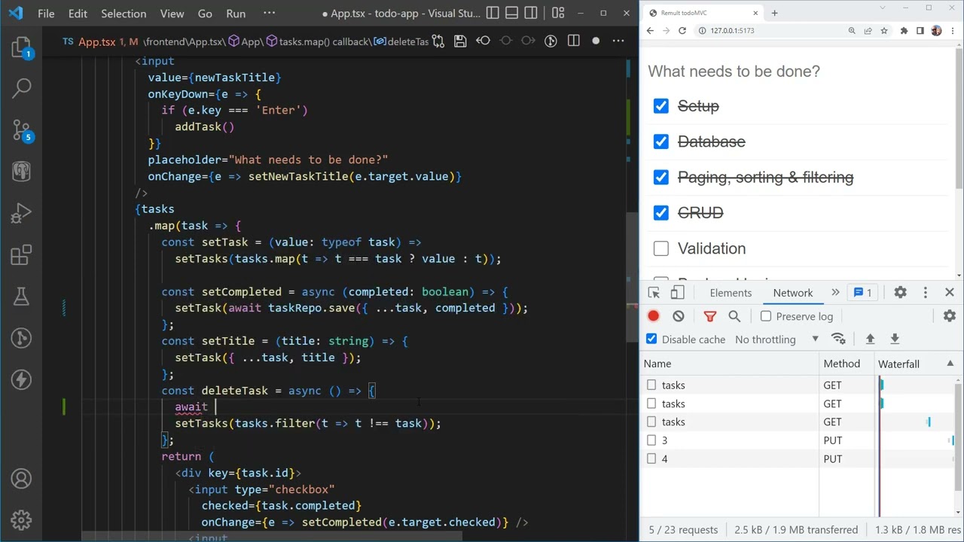The width and height of the screenshot is (964, 542).
Task: Click the What needs to be done input
Action: pyautogui.click(x=798, y=72)
